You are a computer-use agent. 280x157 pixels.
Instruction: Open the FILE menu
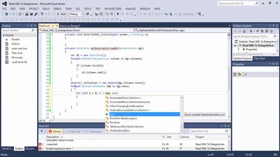tap(4, 9)
